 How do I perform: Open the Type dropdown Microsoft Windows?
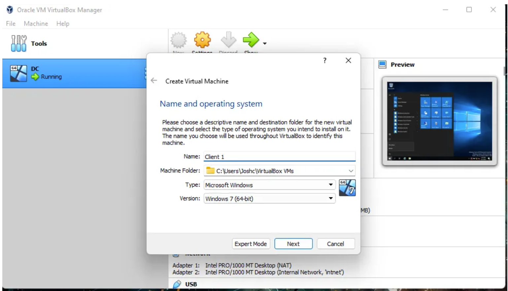(270, 185)
